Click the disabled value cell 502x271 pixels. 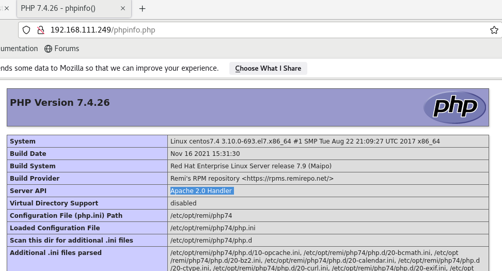tap(328, 203)
